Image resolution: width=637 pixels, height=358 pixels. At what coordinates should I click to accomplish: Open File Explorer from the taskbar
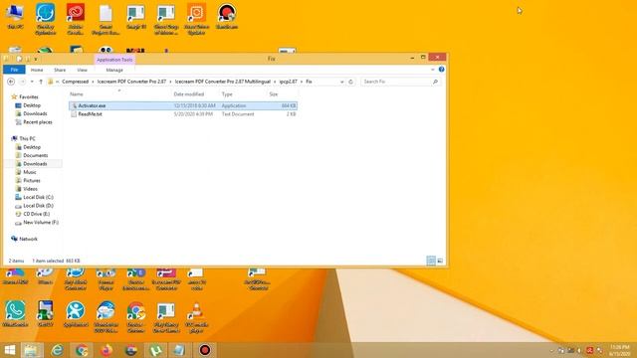(x=32, y=350)
